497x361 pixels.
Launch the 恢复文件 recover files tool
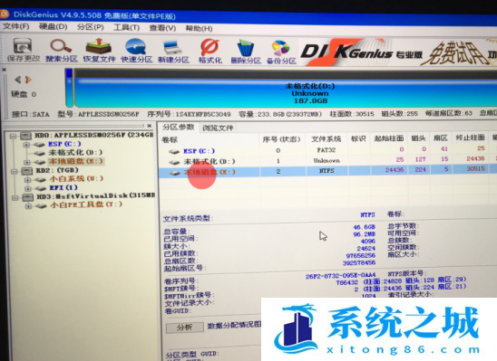click(99, 50)
